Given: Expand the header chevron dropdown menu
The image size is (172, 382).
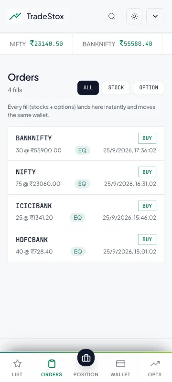Looking at the screenshot, I should tap(155, 16).
